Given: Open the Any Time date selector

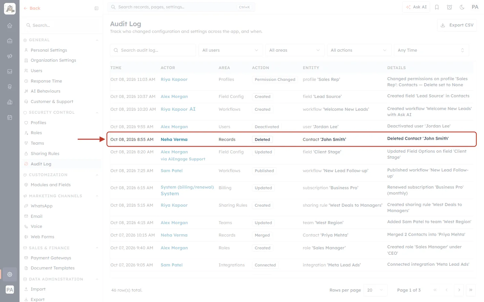Looking at the screenshot, I should point(431,50).
